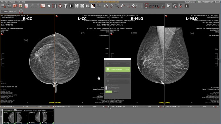The image size is (221, 124).
Task: Open the File menu
Action: pyautogui.click(x=2, y=2)
